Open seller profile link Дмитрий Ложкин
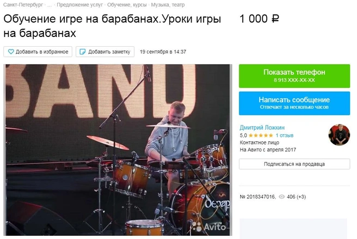 262,128
